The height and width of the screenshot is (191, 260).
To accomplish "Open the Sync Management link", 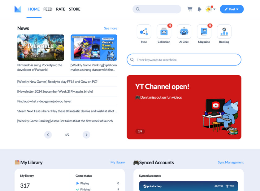I will tap(231, 162).
